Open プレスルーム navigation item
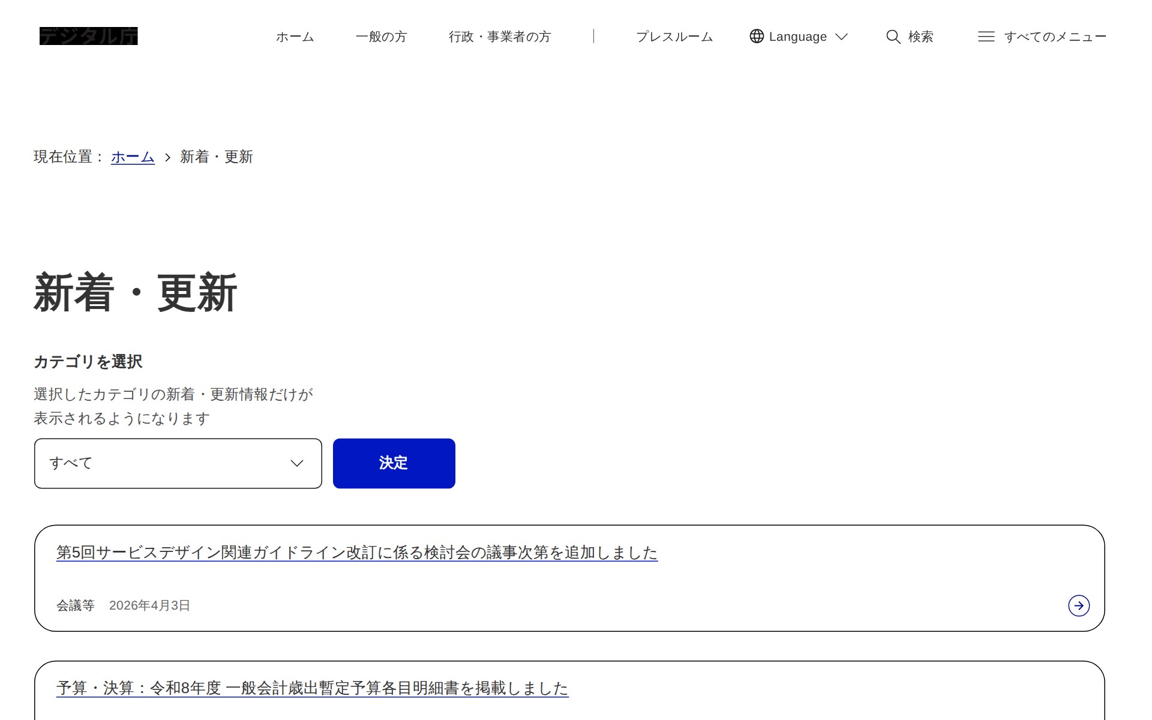1152x720 pixels. [674, 37]
